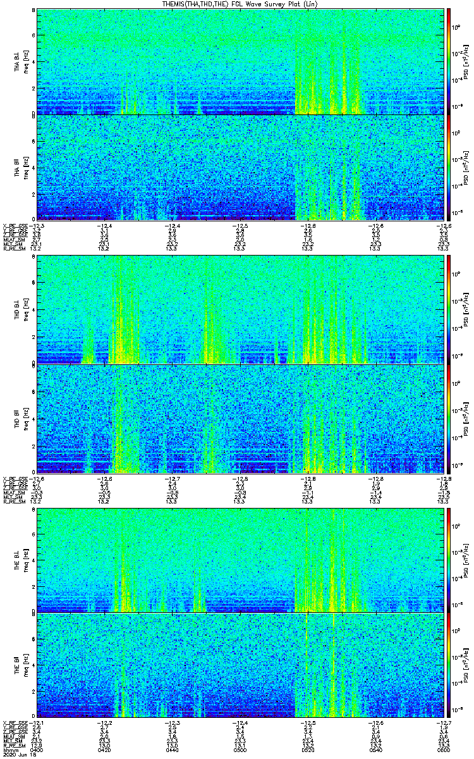Click the PSD [nT²/Hz] label beside THA B-perpendicular

click(466, 61)
